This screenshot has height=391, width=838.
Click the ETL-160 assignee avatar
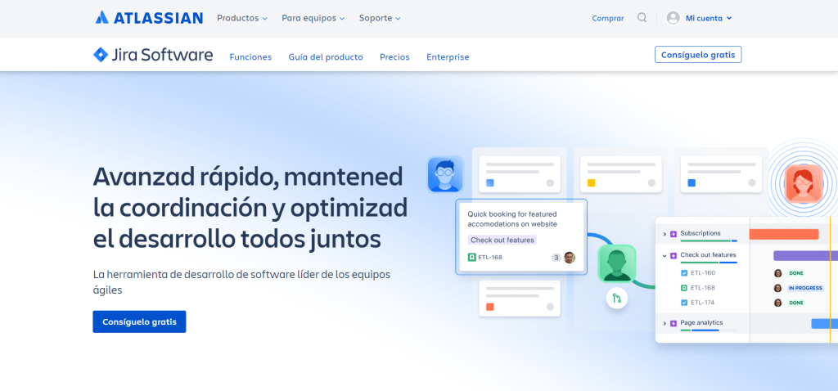(x=778, y=273)
